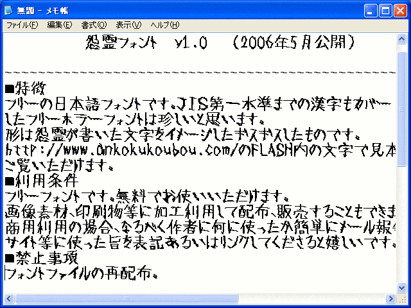Click the vertical scrollbar down arrow
Image resolution: width=411 pixels, height=308 pixels.
coord(401,288)
